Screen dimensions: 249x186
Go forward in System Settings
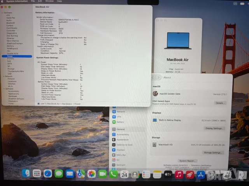coord(158,77)
